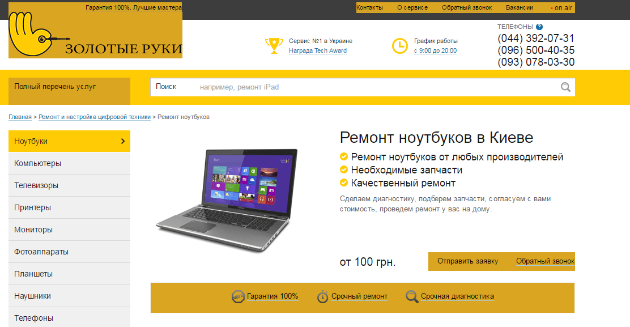This screenshot has height=327, width=630.
Task: Click the laptop product image
Action: (227, 199)
